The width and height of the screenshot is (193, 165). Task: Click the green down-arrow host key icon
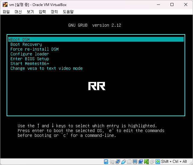pos(158,162)
